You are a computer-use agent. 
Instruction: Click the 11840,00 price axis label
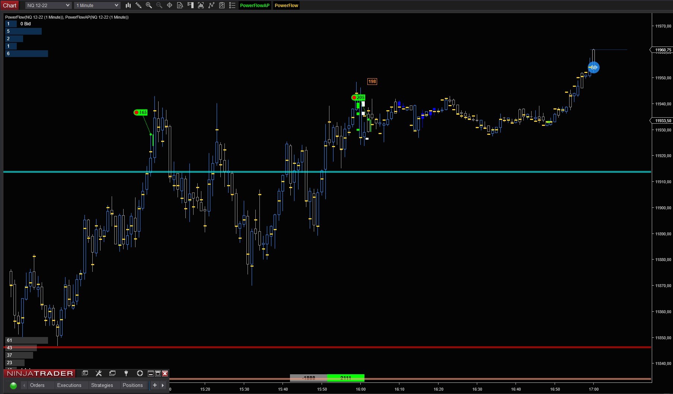point(663,363)
